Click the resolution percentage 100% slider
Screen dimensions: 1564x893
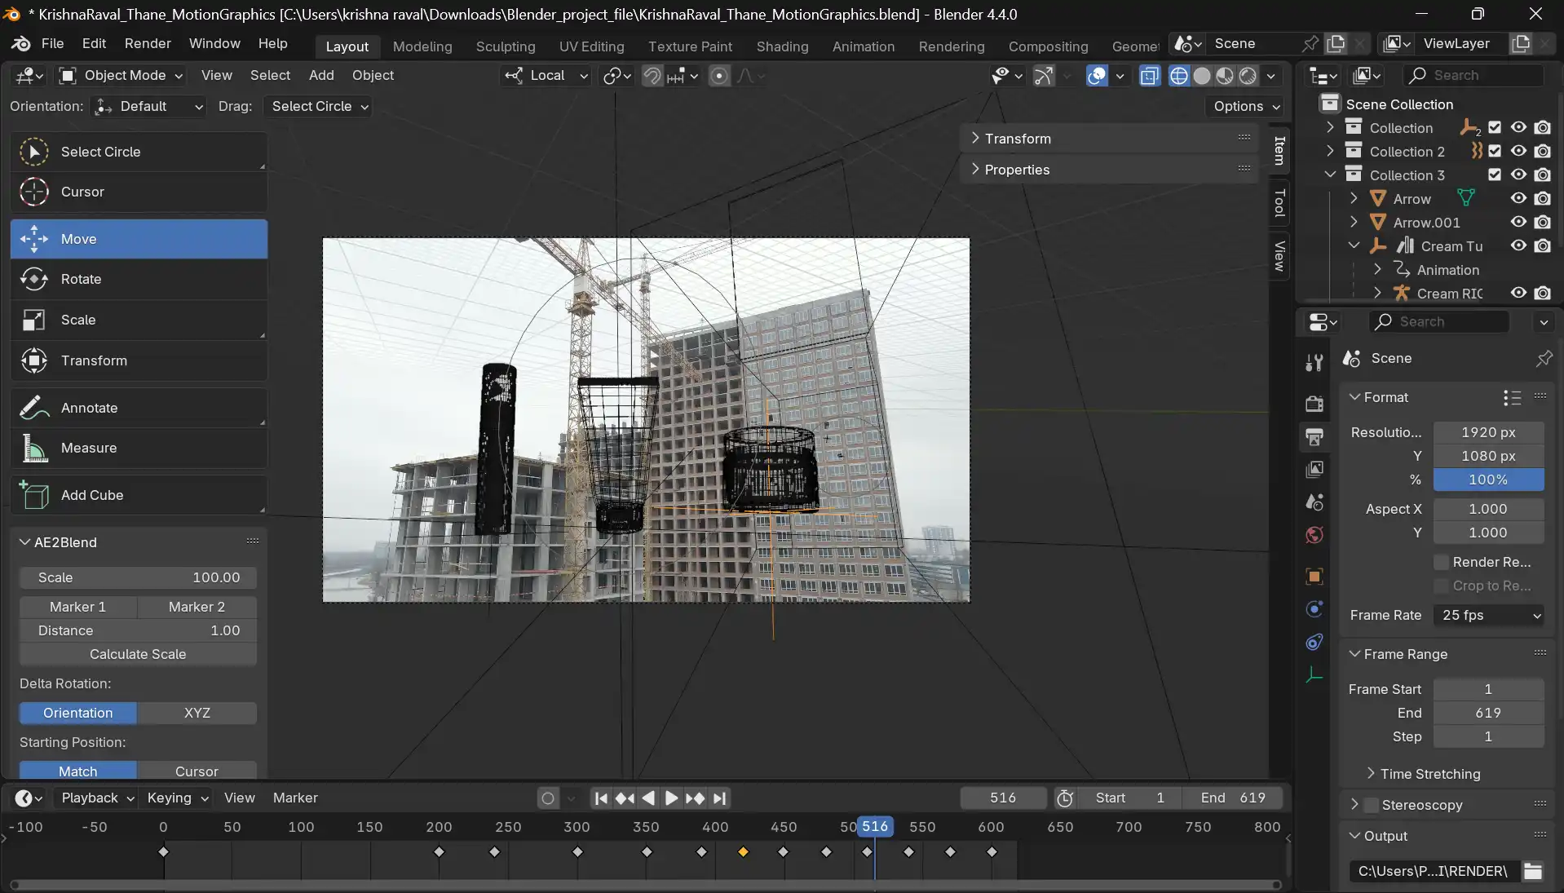click(1488, 480)
